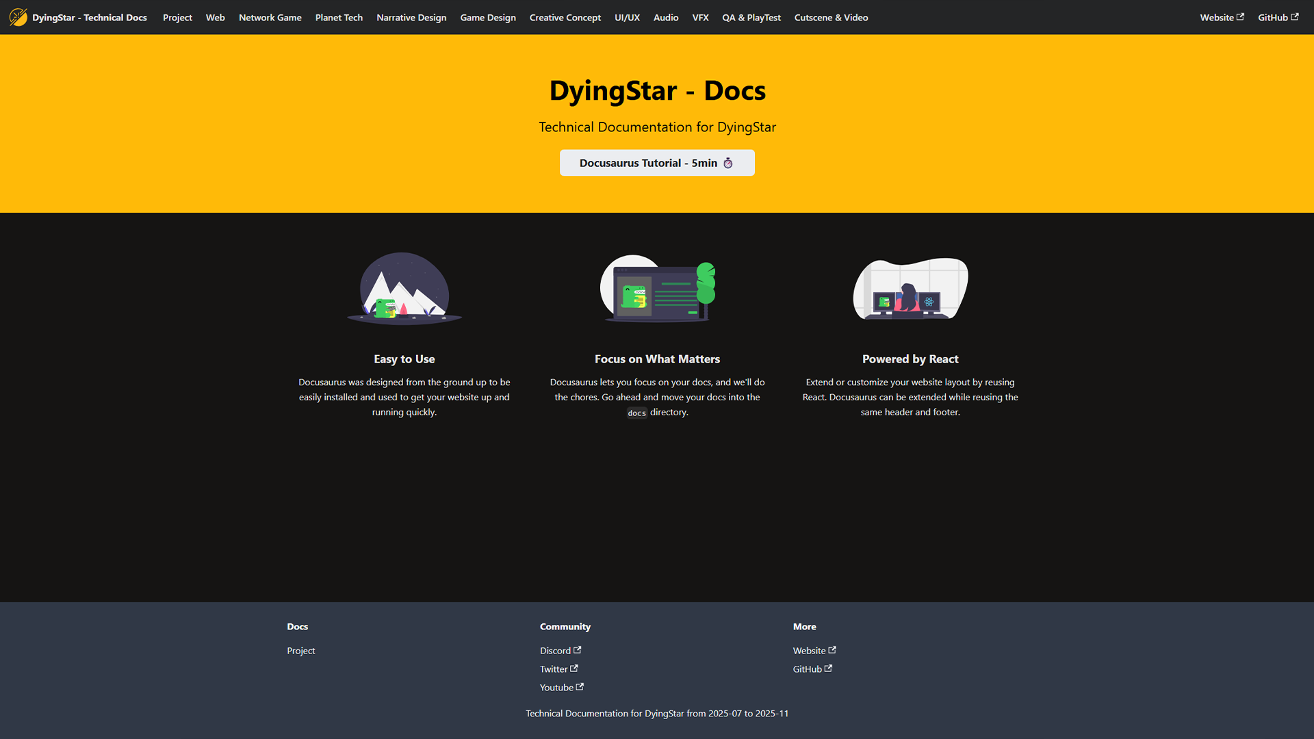
Task: Click the stopwatch icon on the tutorial button
Action: coord(727,164)
